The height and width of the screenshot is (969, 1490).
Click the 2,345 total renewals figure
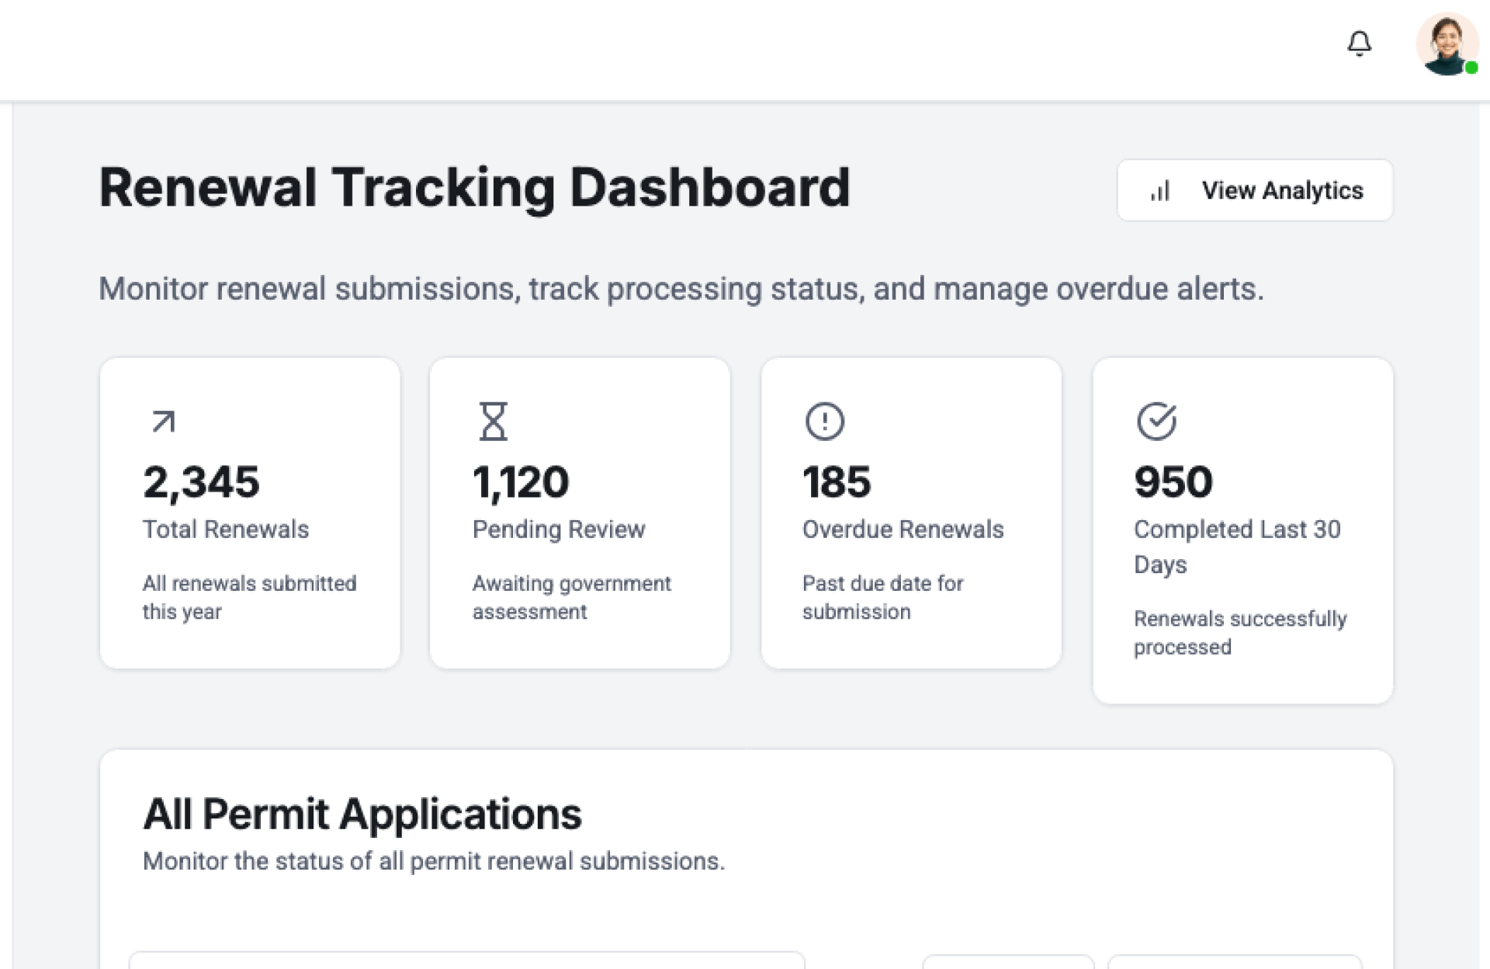[x=201, y=482]
